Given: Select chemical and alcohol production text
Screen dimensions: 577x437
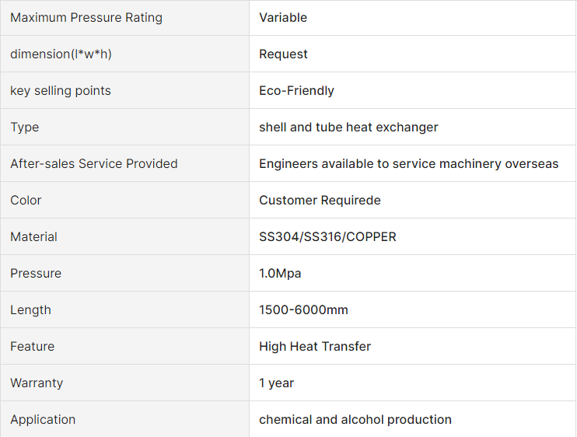Looking at the screenshot, I should 355,420.
